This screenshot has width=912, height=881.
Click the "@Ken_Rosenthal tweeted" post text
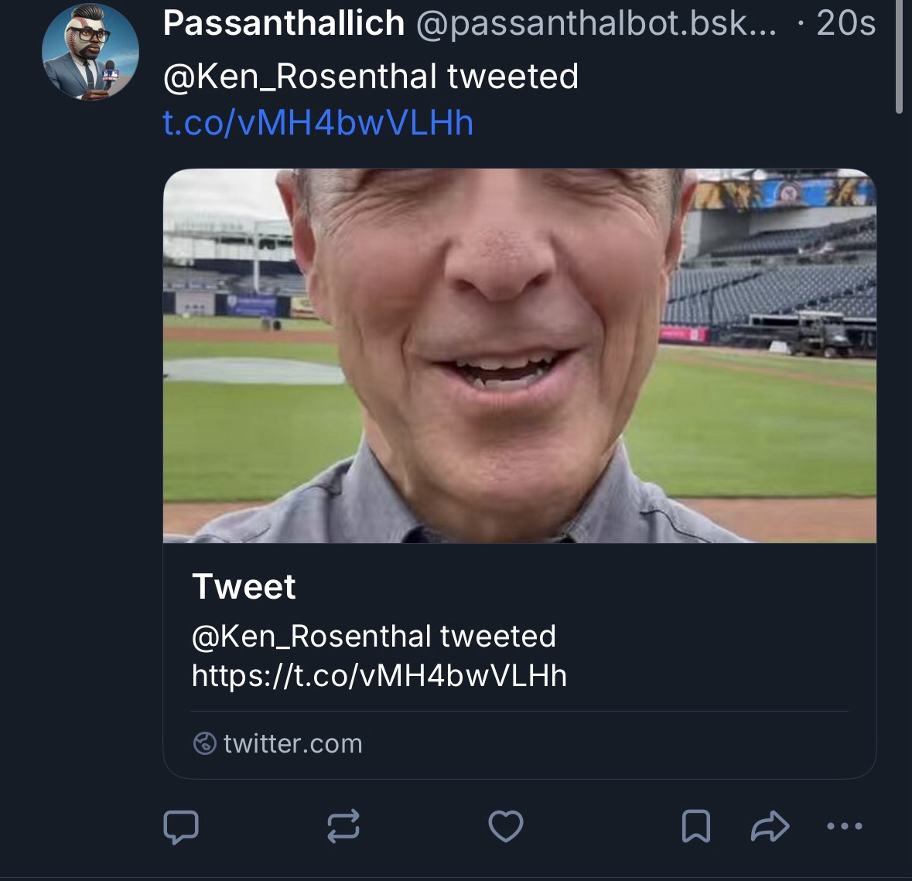371,77
